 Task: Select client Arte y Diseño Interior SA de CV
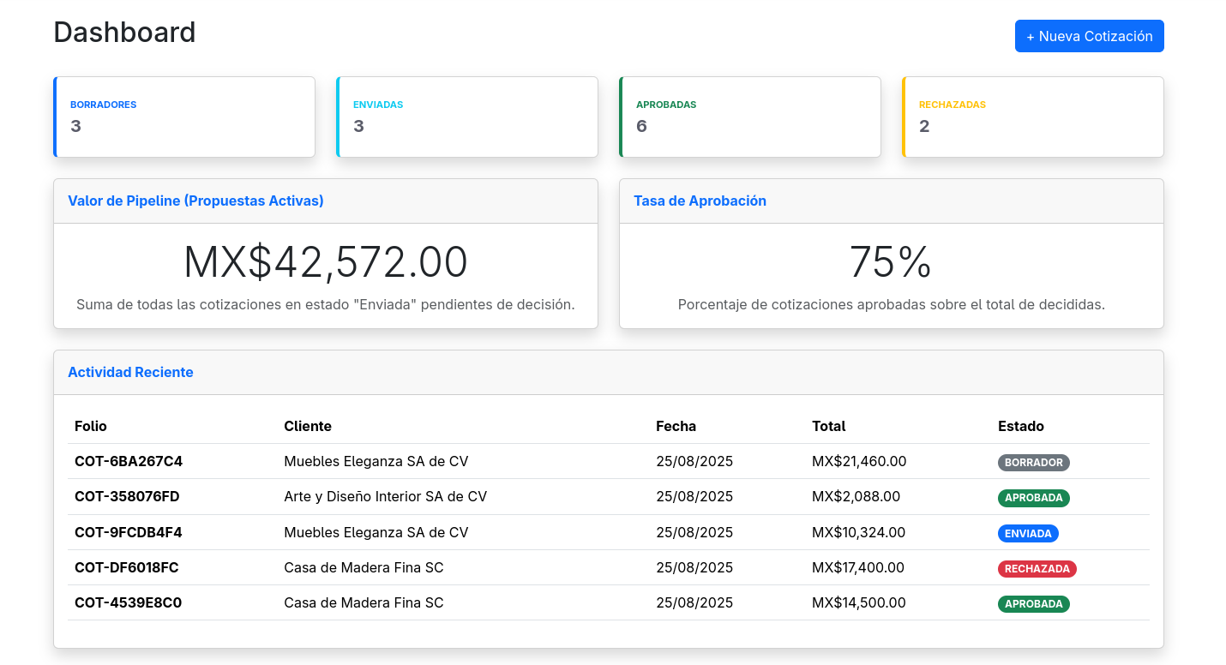pos(385,496)
